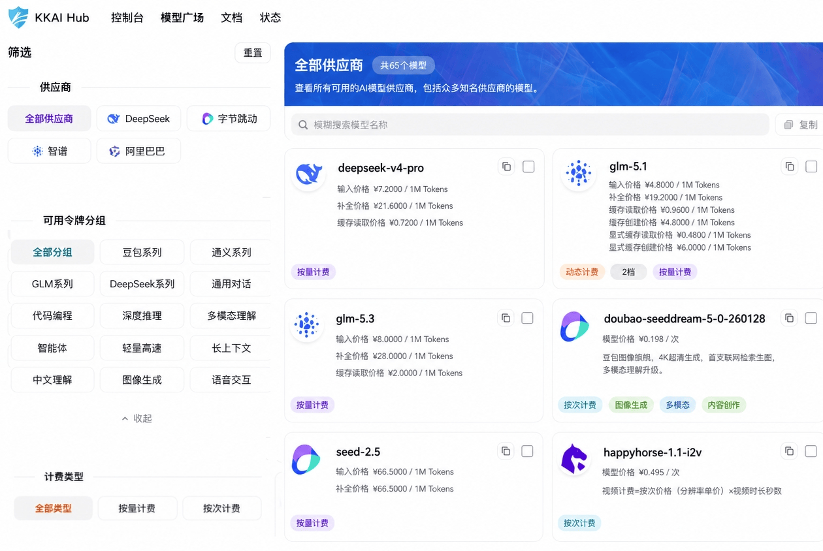Select the 图像生成 group filter

(x=142, y=379)
